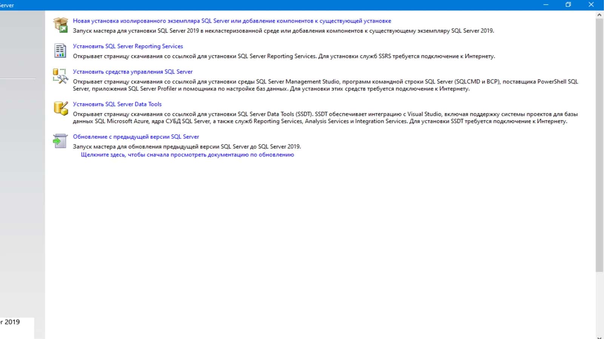Open the upgrade documentation link 'Щелкните здесь'
Viewport: 604px width, 339px height.
tap(187, 155)
